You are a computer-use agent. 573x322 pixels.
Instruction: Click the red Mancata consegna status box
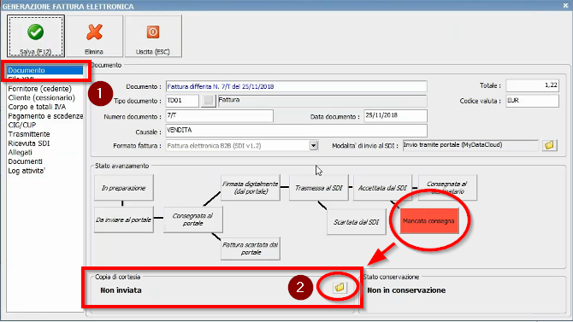(x=429, y=221)
